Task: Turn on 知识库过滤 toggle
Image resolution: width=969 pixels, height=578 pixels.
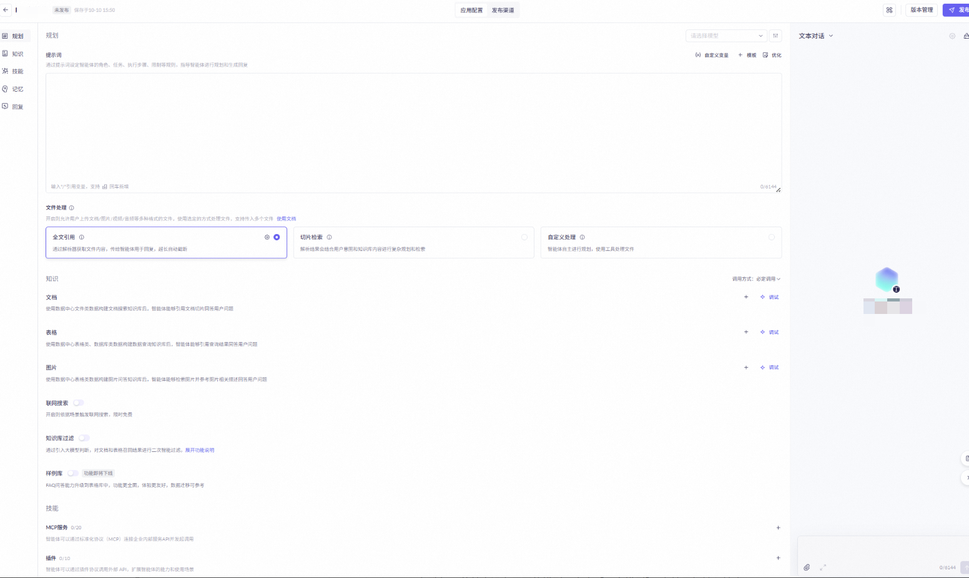Action: tap(84, 438)
